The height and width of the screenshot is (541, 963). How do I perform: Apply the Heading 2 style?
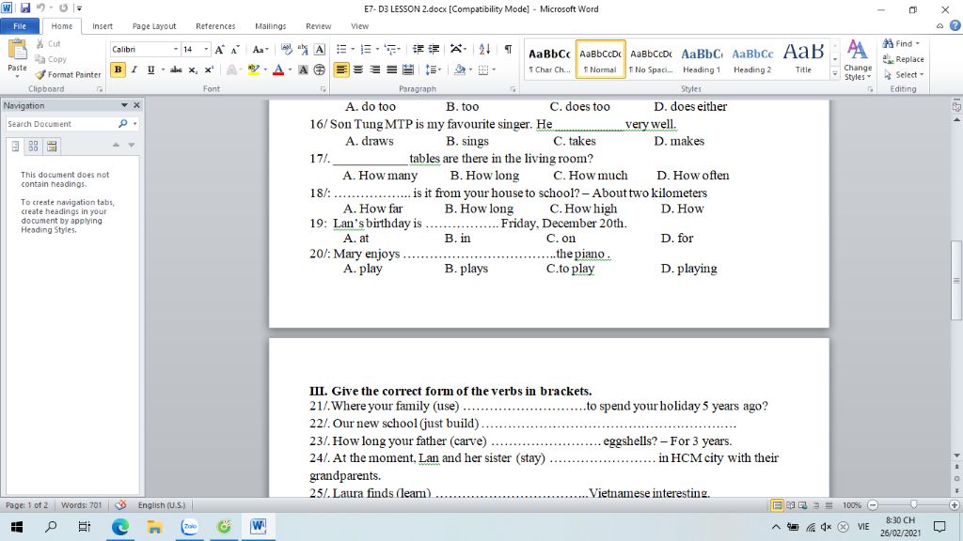(x=752, y=59)
